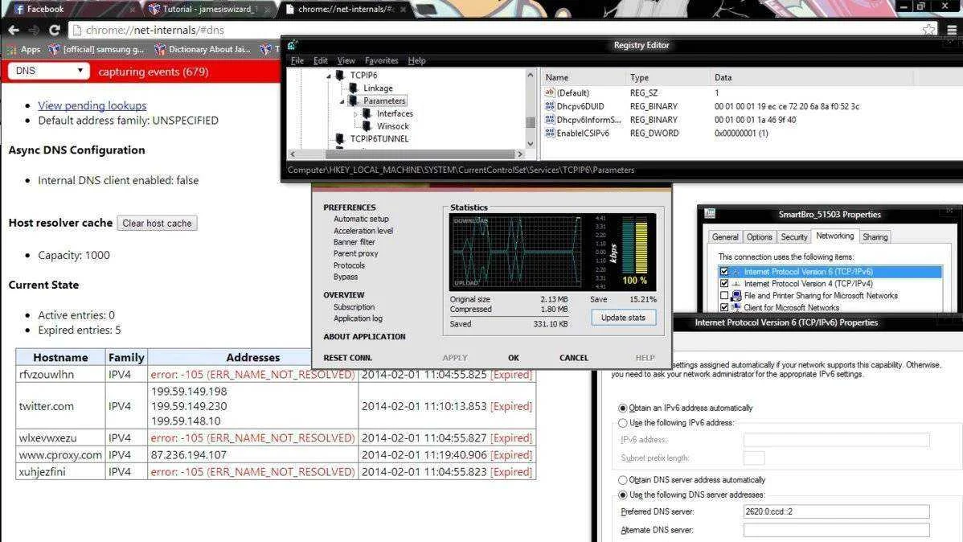Image resolution: width=963 pixels, height=542 pixels.
Task: Select Use the following DNS server addresses
Action: point(623,495)
